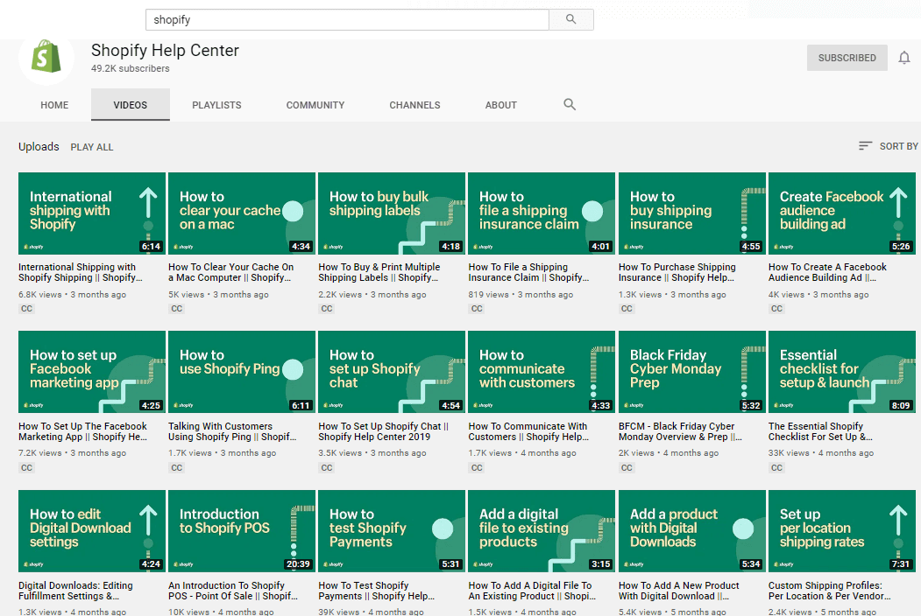Click CC badge under Facebook Marketing App video
The image size is (921, 616).
click(27, 467)
